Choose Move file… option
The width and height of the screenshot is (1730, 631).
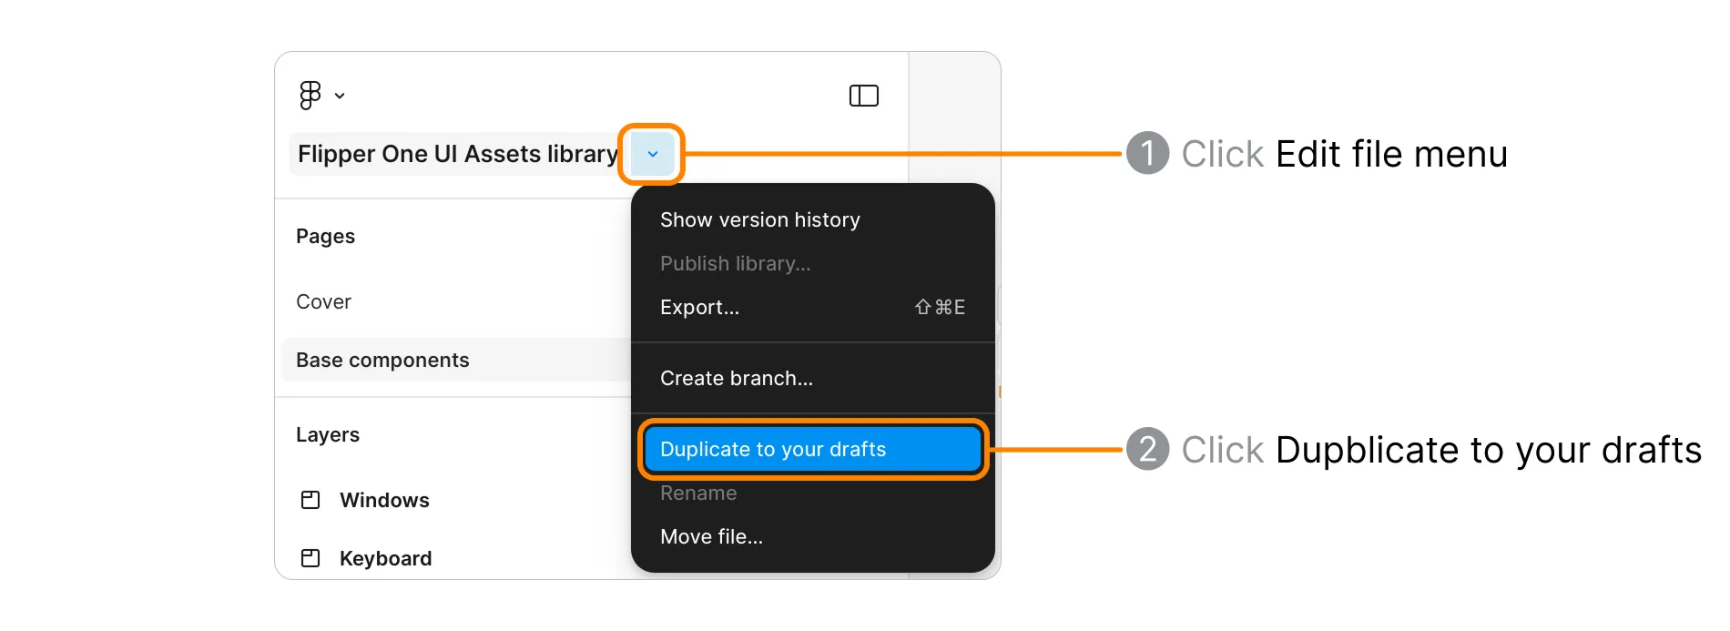click(x=711, y=536)
